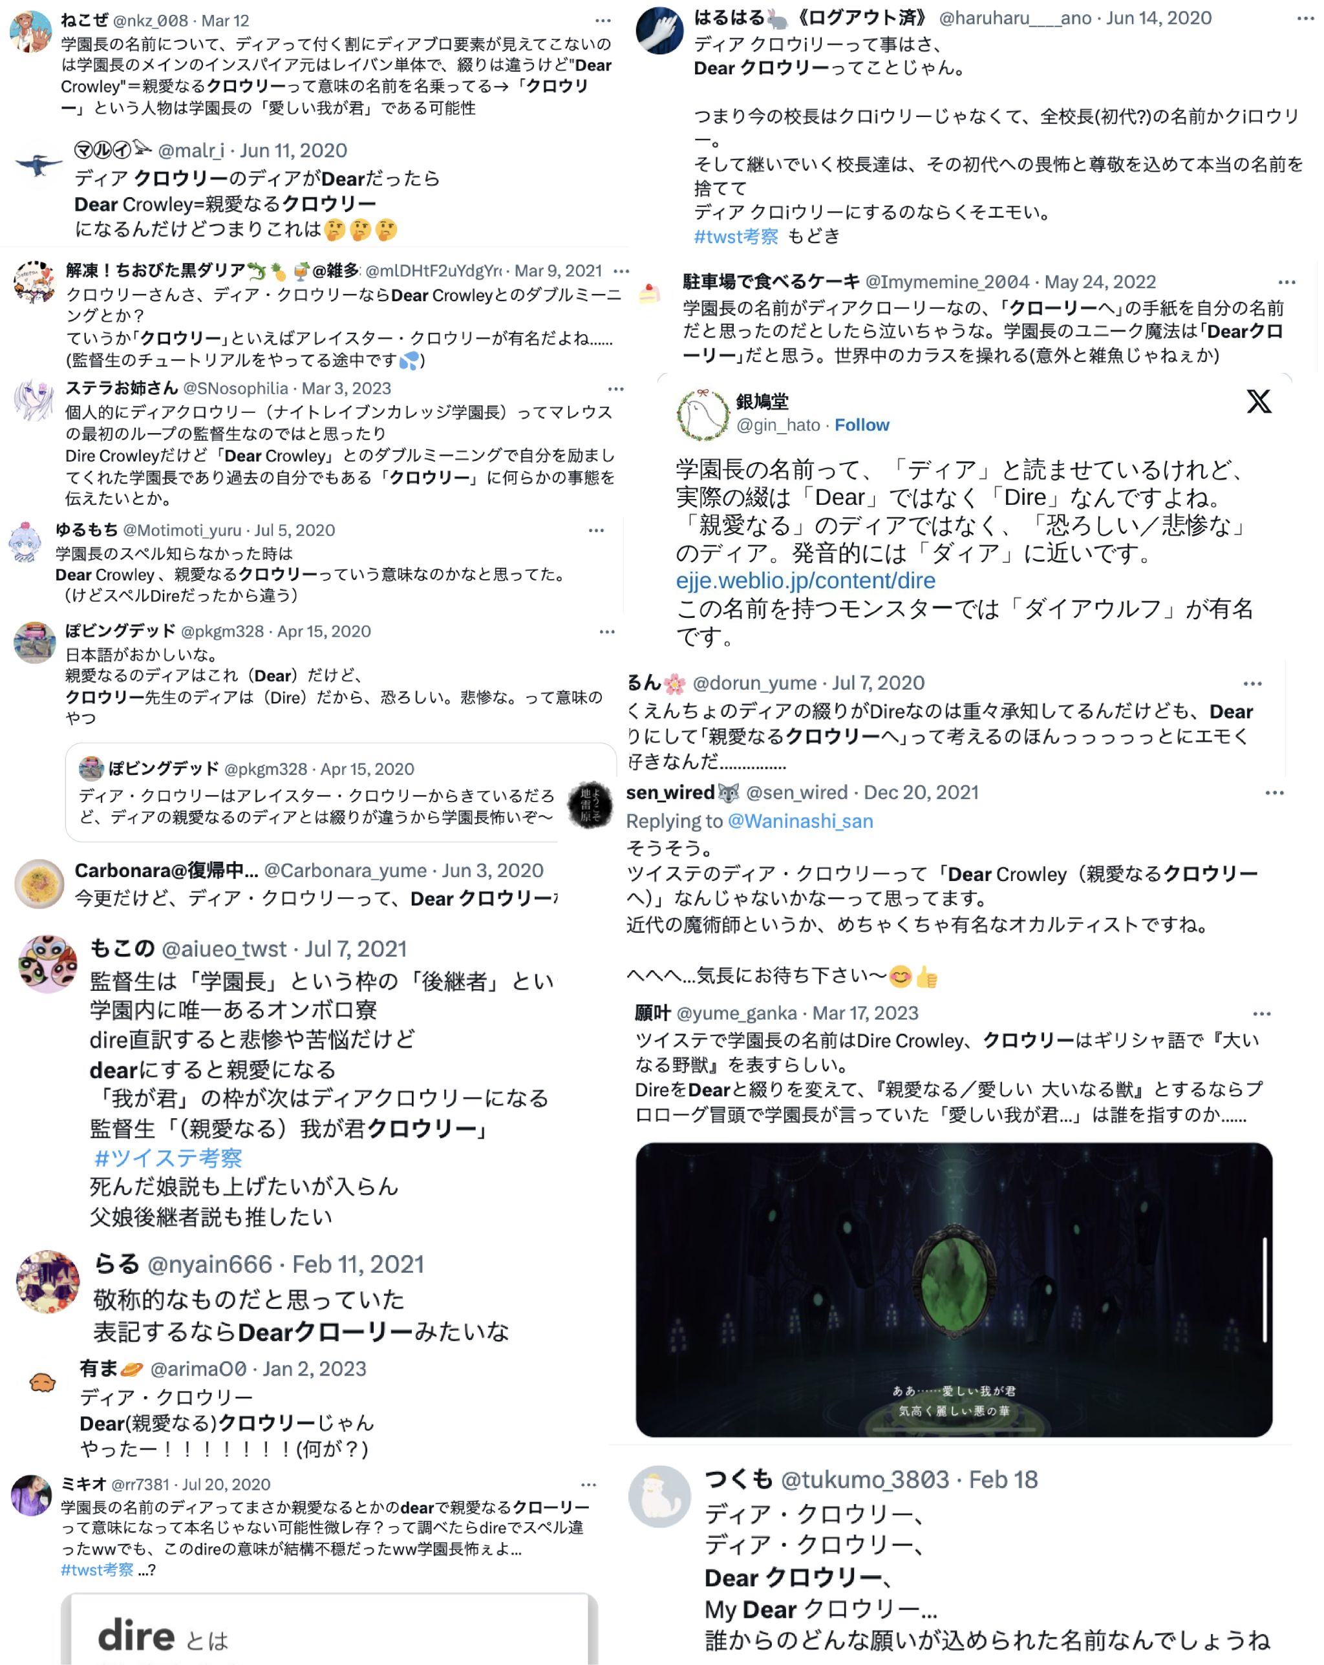Follow the gin_hato account
The image size is (1324, 1665).
tap(861, 425)
